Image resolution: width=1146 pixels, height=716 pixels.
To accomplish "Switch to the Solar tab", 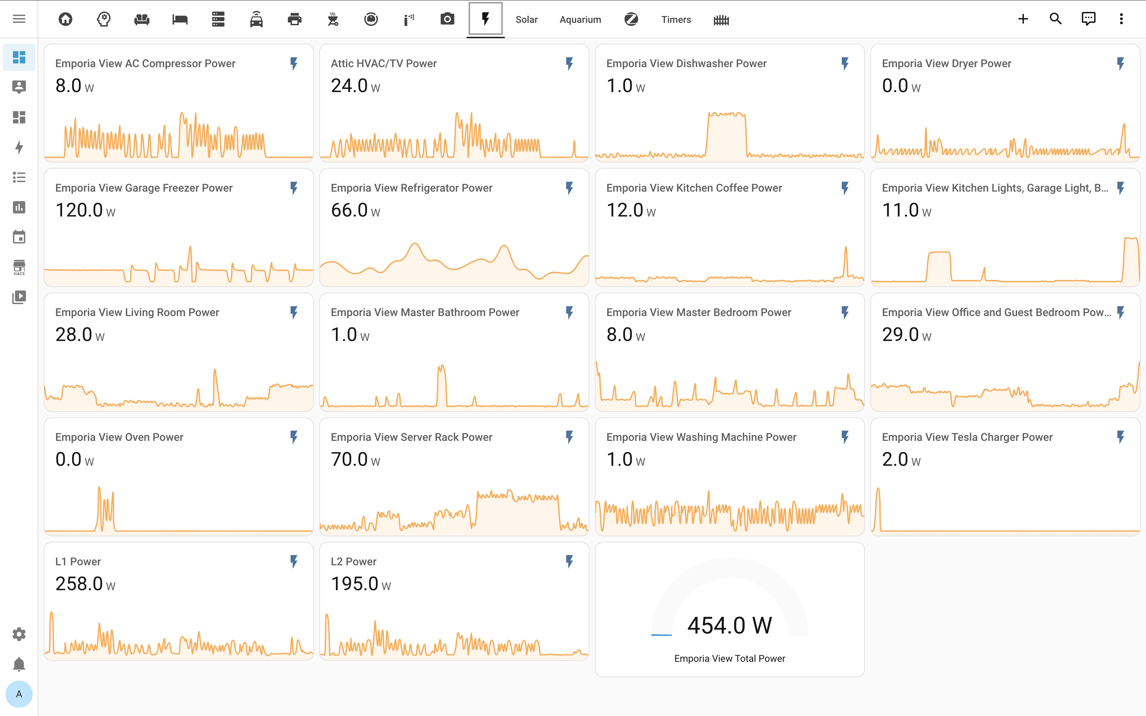I will [x=527, y=19].
